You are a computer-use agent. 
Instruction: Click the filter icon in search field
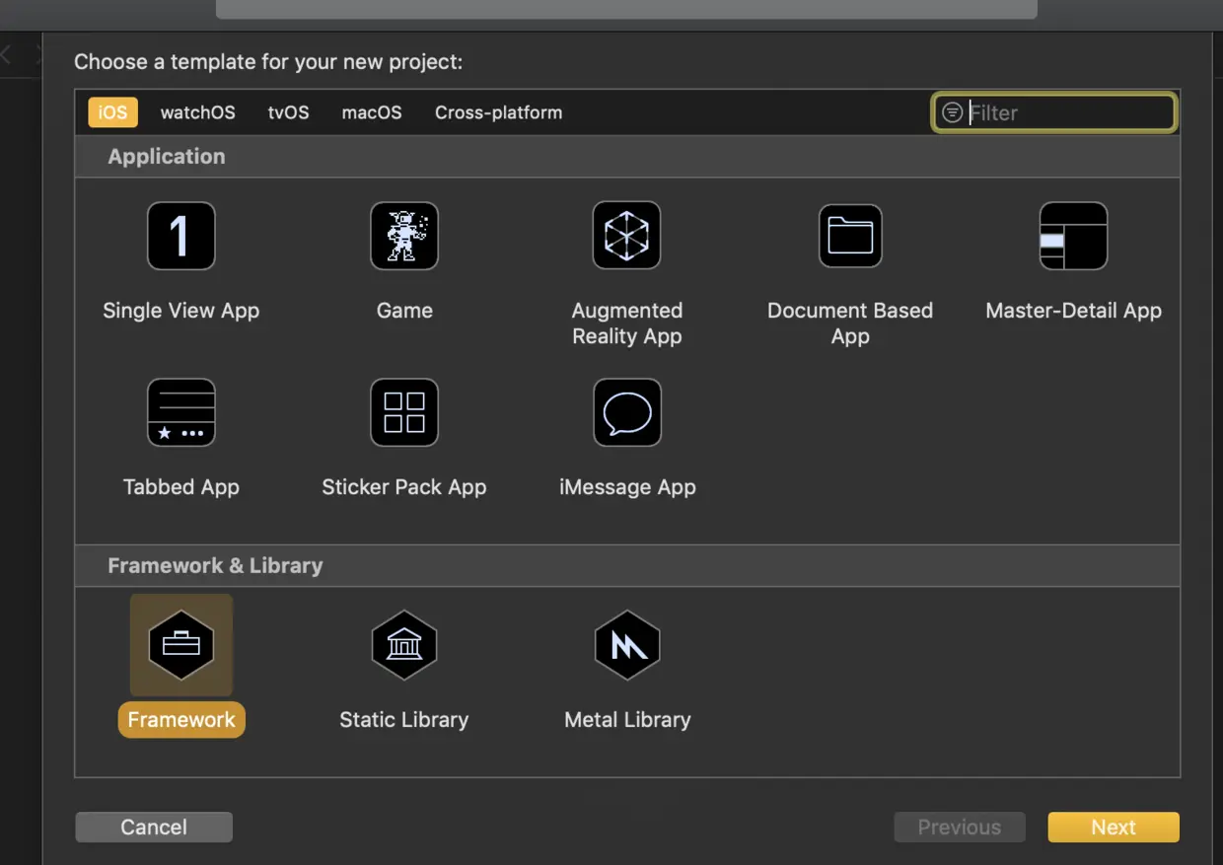952,112
